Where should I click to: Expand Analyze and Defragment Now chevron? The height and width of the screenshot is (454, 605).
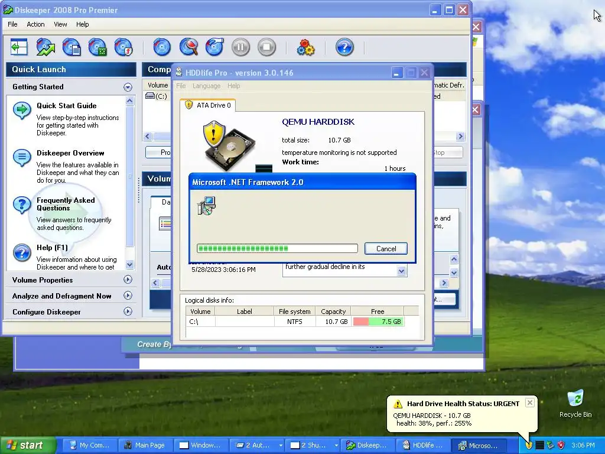click(x=128, y=296)
